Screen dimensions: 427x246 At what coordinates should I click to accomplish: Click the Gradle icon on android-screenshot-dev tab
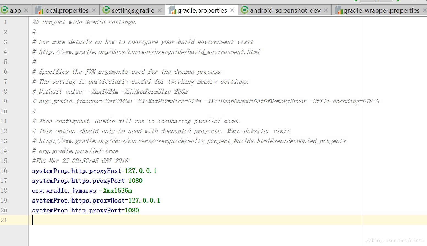click(x=245, y=10)
